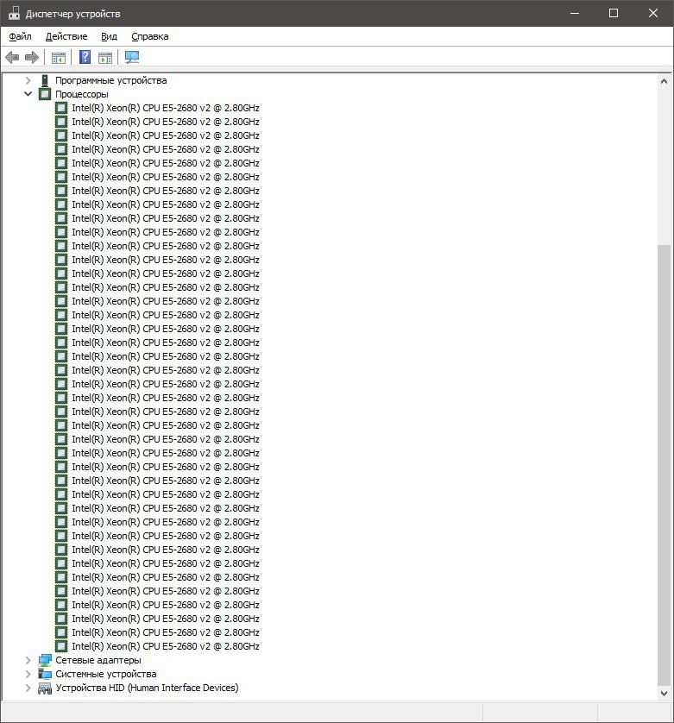This screenshot has height=723, width=674.
Task: Open Help via the question mark icon
Action: [x=85, y=57]
